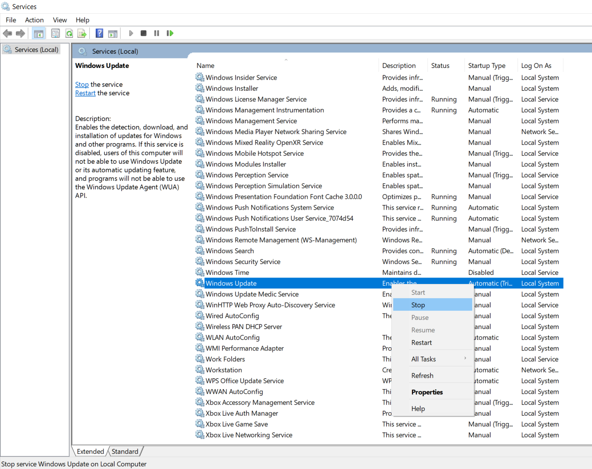Switch to the Standard tab

tap(124, 452)
